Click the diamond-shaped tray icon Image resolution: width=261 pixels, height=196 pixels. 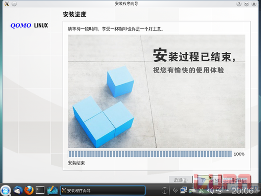tap(175, 190)
